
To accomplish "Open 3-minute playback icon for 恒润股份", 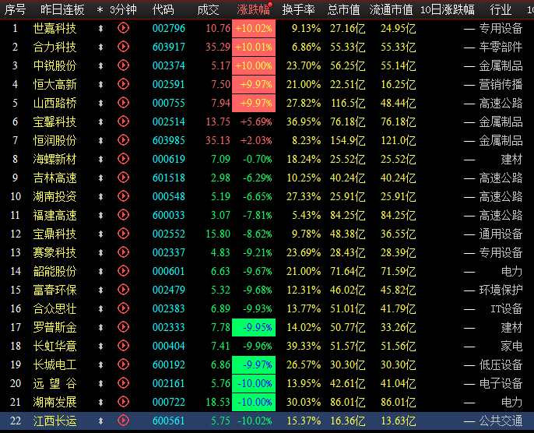I will click(123, 140).
